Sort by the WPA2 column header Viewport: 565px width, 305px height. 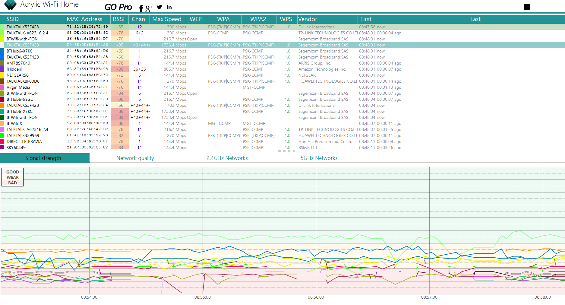point(259,19)
